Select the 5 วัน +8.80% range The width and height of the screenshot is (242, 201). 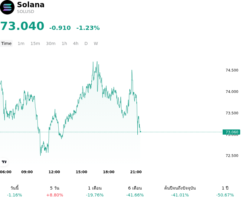point(55,191)
